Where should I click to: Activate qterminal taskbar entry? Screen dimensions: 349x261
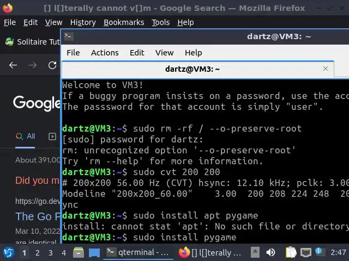pyautogui.click(x=138, y=252)
